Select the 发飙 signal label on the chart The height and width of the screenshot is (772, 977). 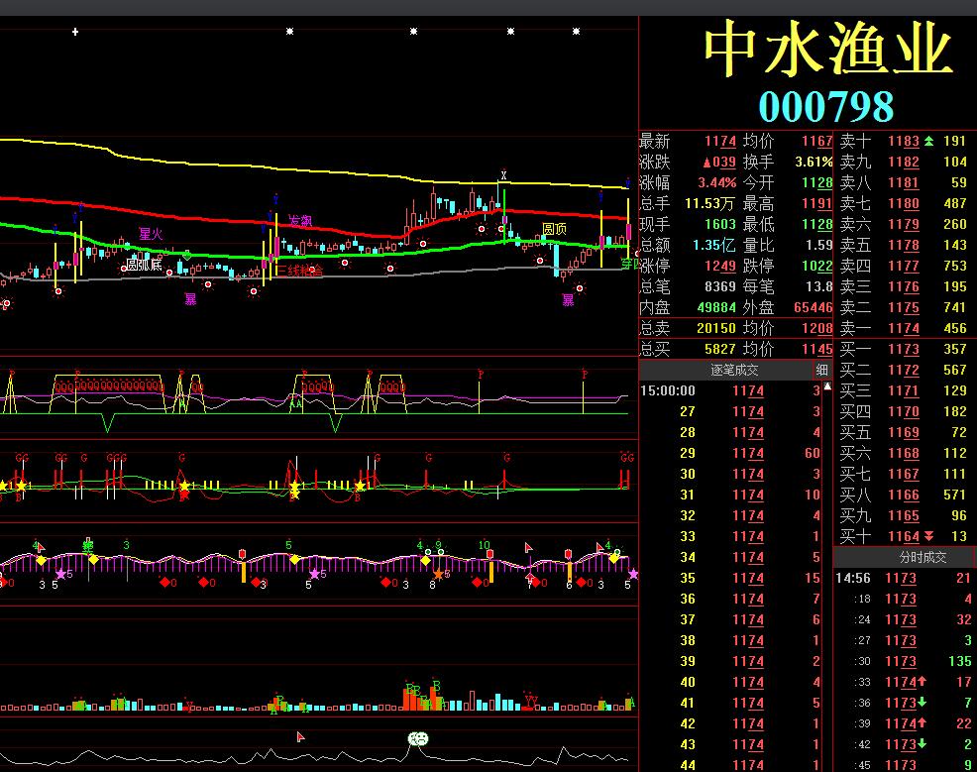[299, 221]
